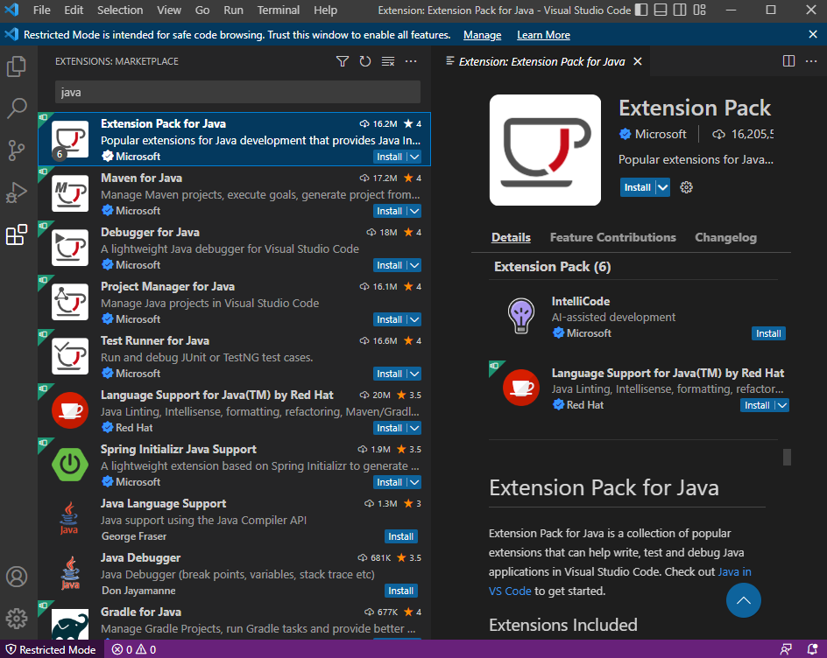Open Maven for Java extension icon

(70, 193)
